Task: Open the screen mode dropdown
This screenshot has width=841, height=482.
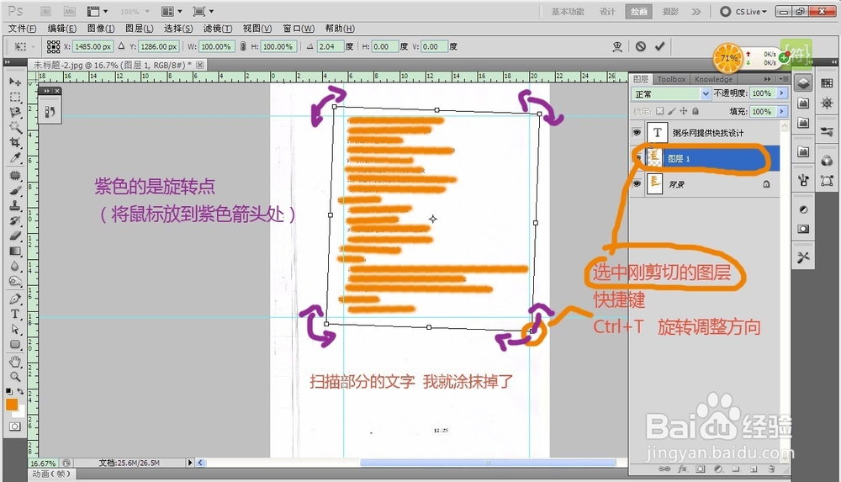Action: pos(204,11)
